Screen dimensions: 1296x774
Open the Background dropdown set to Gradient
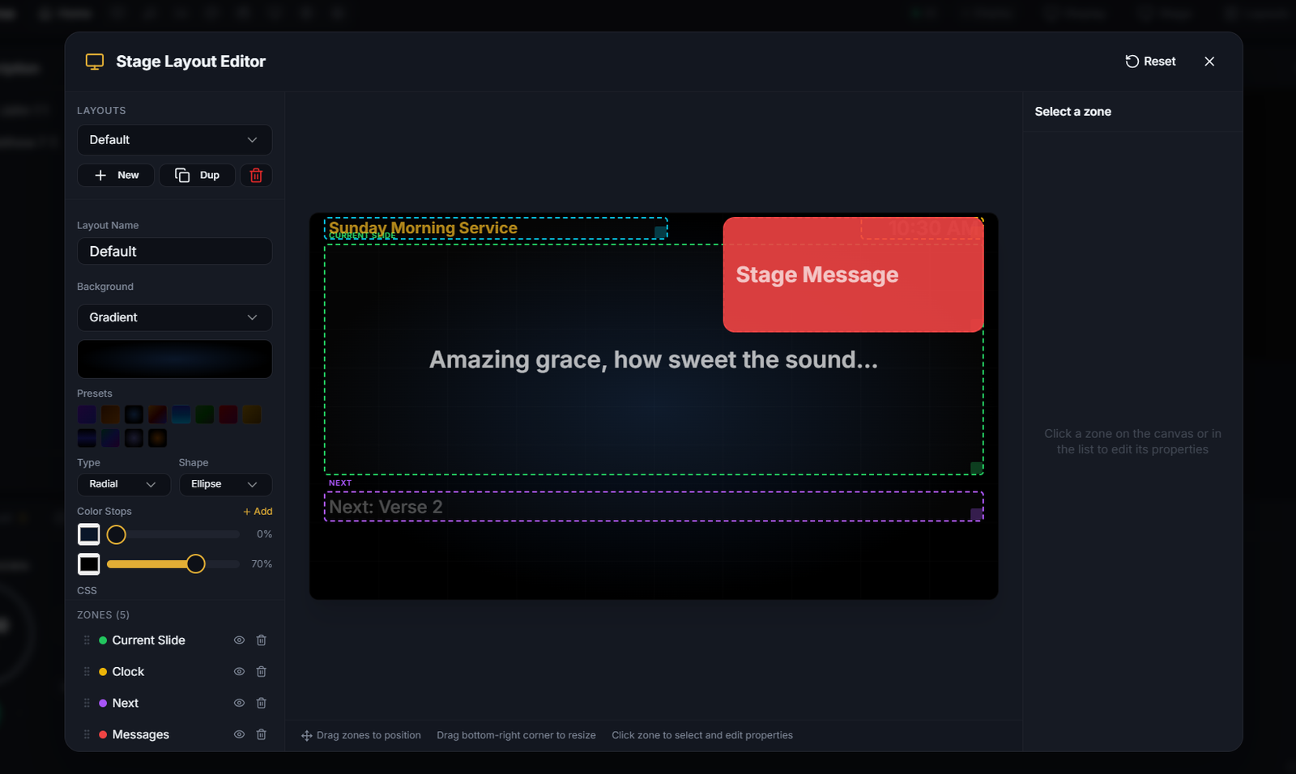point(173,317)
